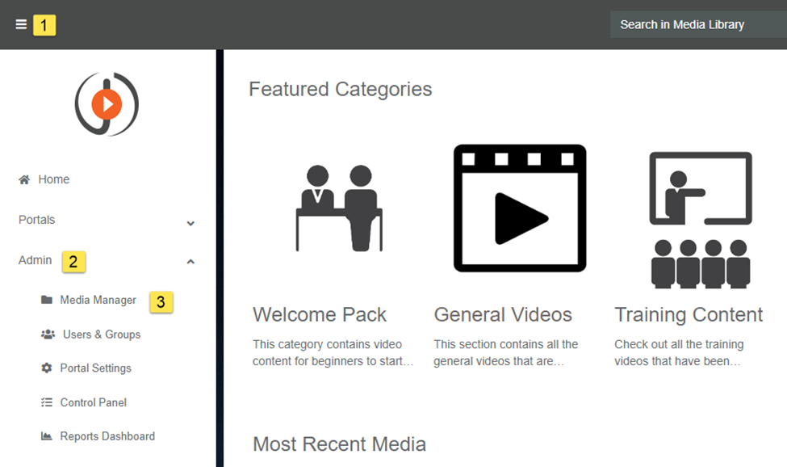Click the Search in Media Library field

click(x=694, y=24)
